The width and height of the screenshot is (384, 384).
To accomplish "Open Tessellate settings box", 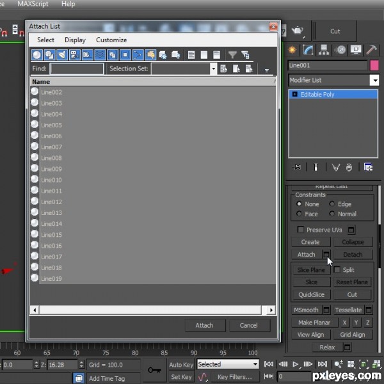I will coord(369,310).
